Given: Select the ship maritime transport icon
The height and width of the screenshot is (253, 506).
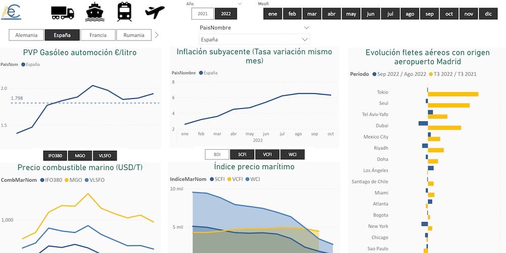Looking at the screenshot, I should coord(94,12).
